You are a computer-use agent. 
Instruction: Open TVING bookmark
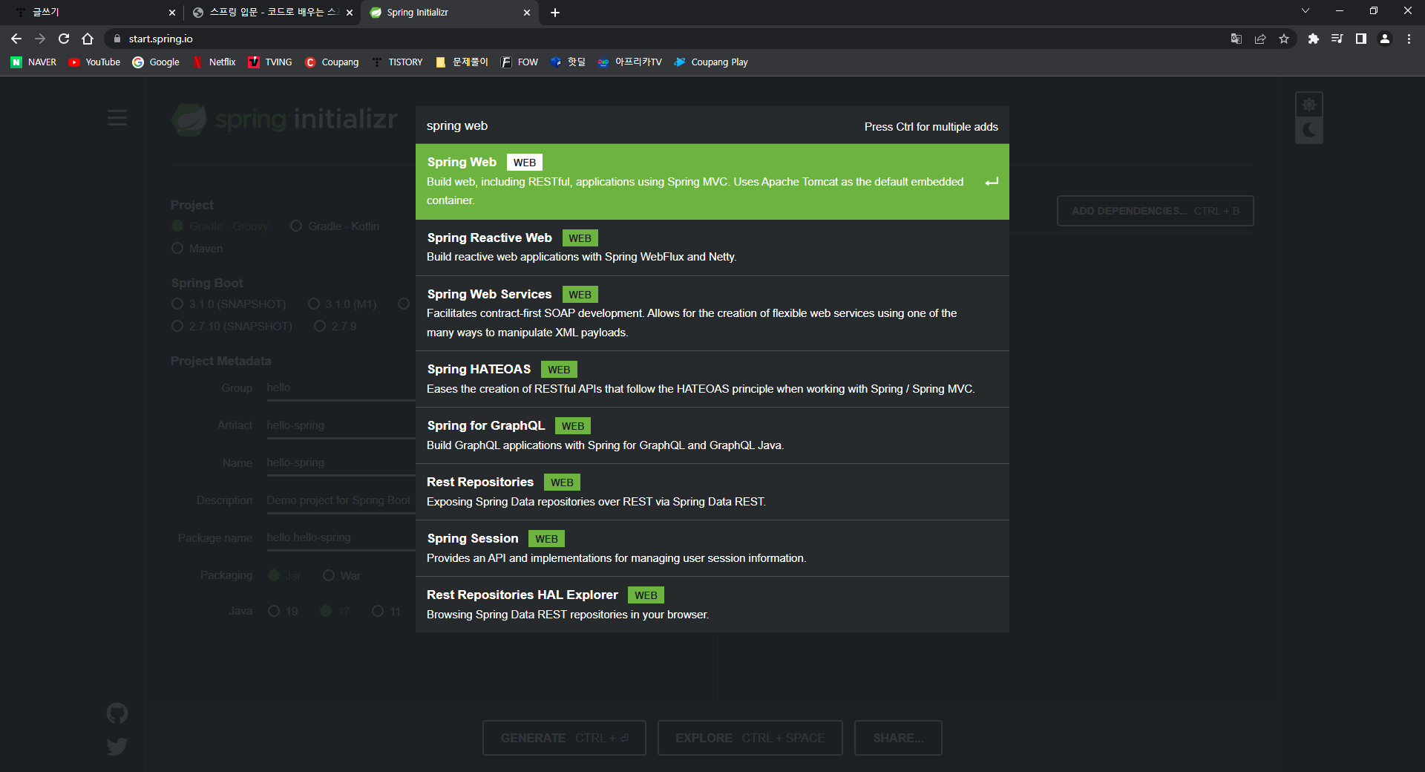coord(270,62)
